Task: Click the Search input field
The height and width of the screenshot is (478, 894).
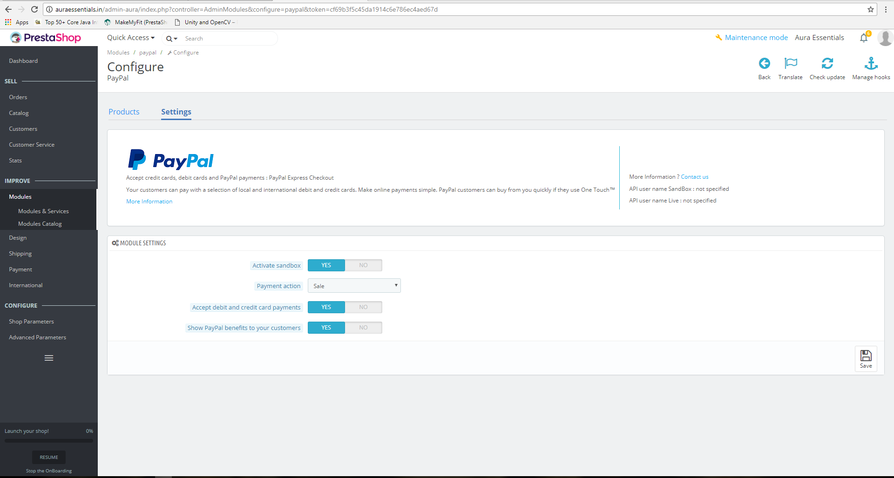Action: tap(228, 39)
